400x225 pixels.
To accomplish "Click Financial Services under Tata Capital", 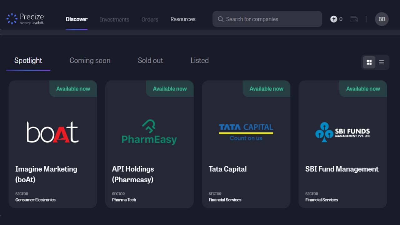I will (225, 200).
